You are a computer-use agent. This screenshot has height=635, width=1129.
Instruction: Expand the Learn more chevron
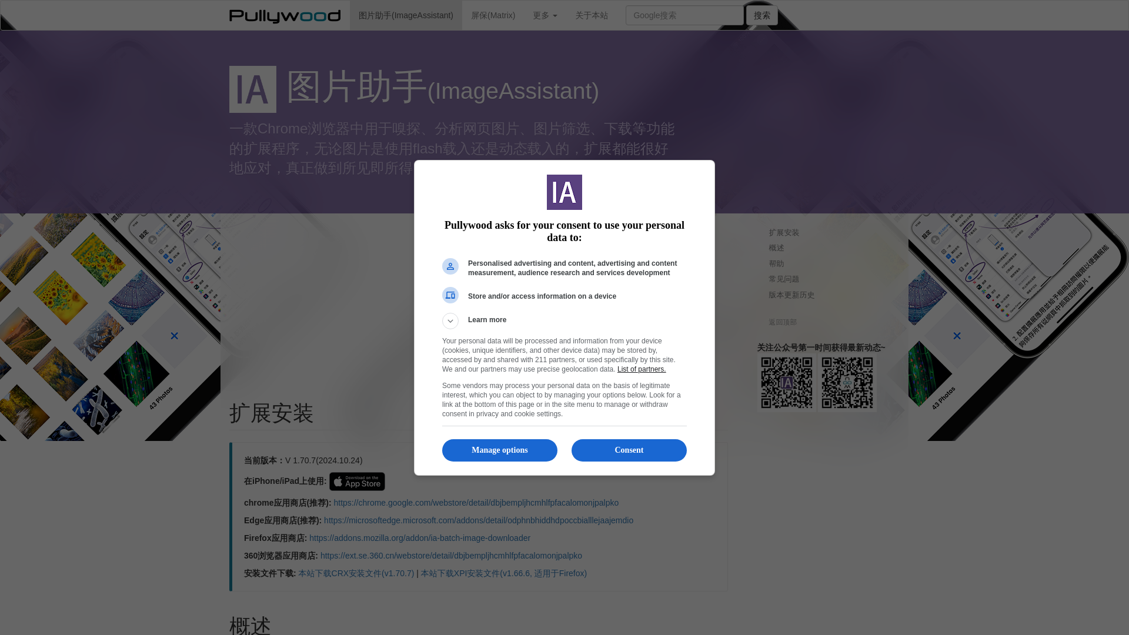pos(450,321)
